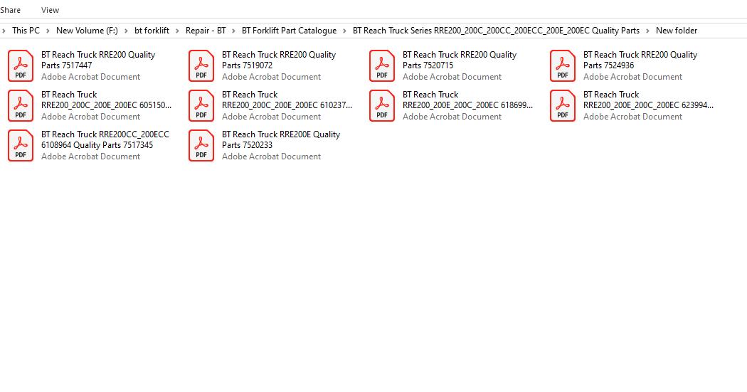Go to New Volume (F:) in address bar

click(x=88, y=31)
